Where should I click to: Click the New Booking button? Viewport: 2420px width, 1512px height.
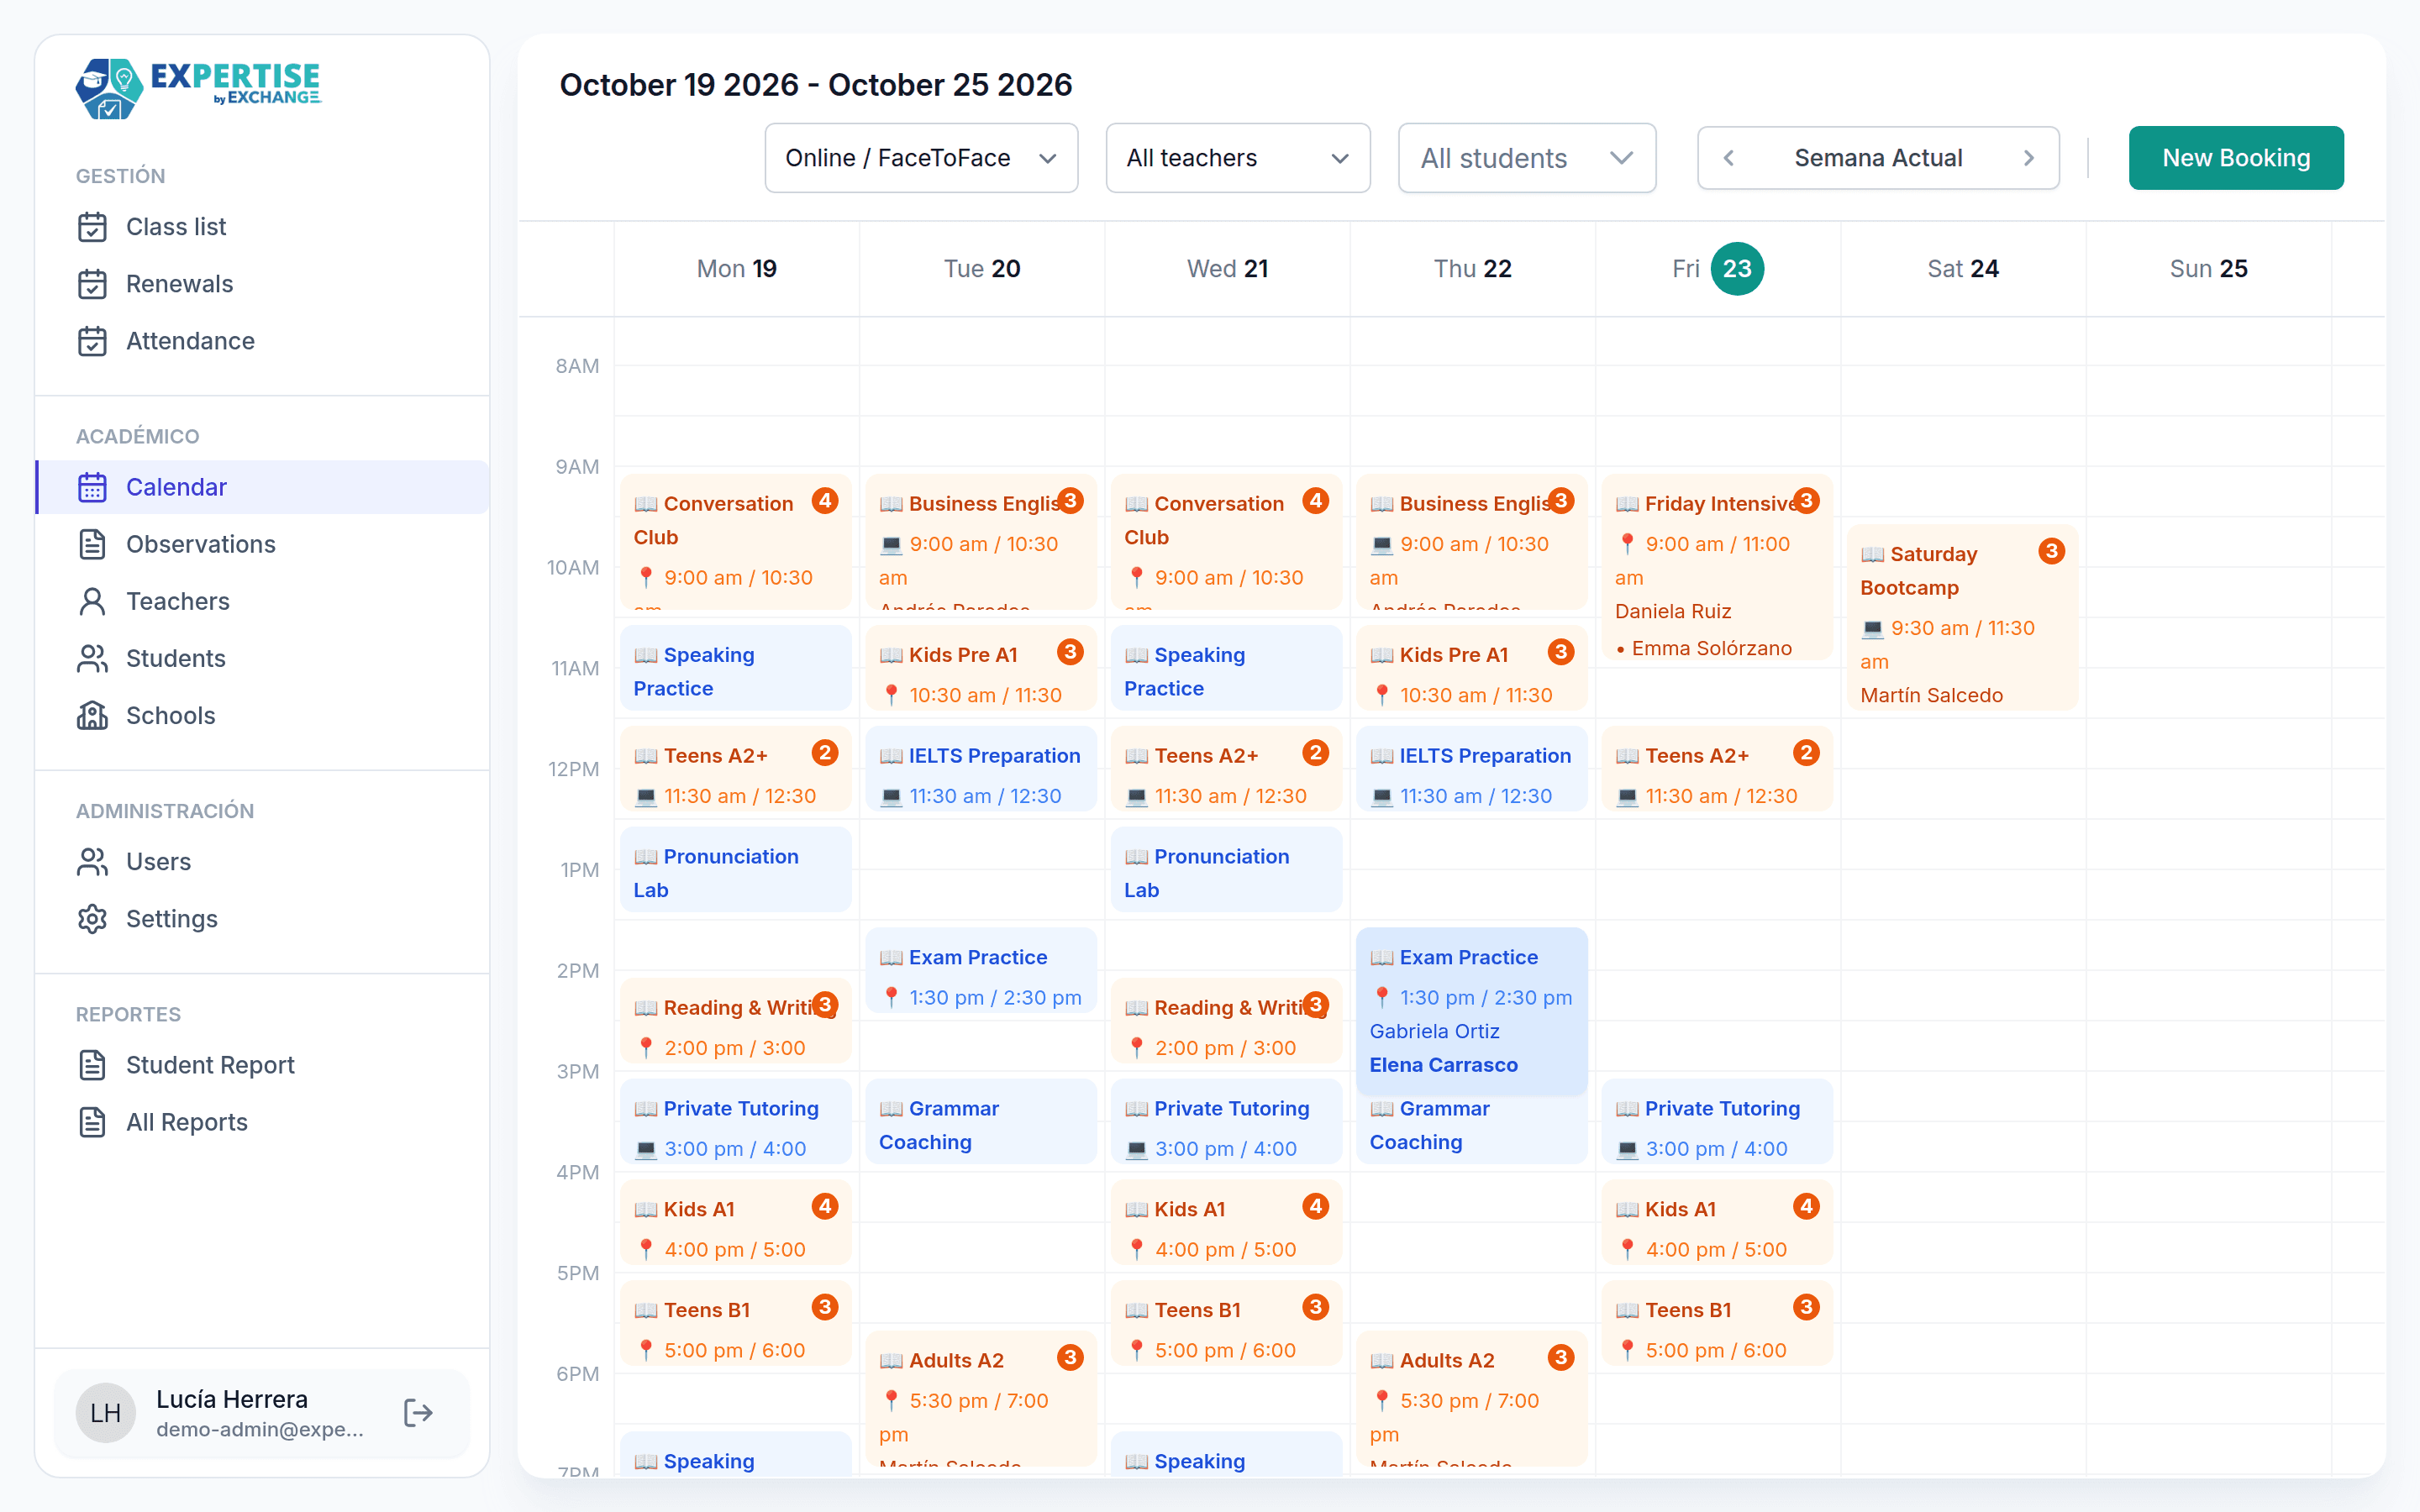[x=2236, y=158]
